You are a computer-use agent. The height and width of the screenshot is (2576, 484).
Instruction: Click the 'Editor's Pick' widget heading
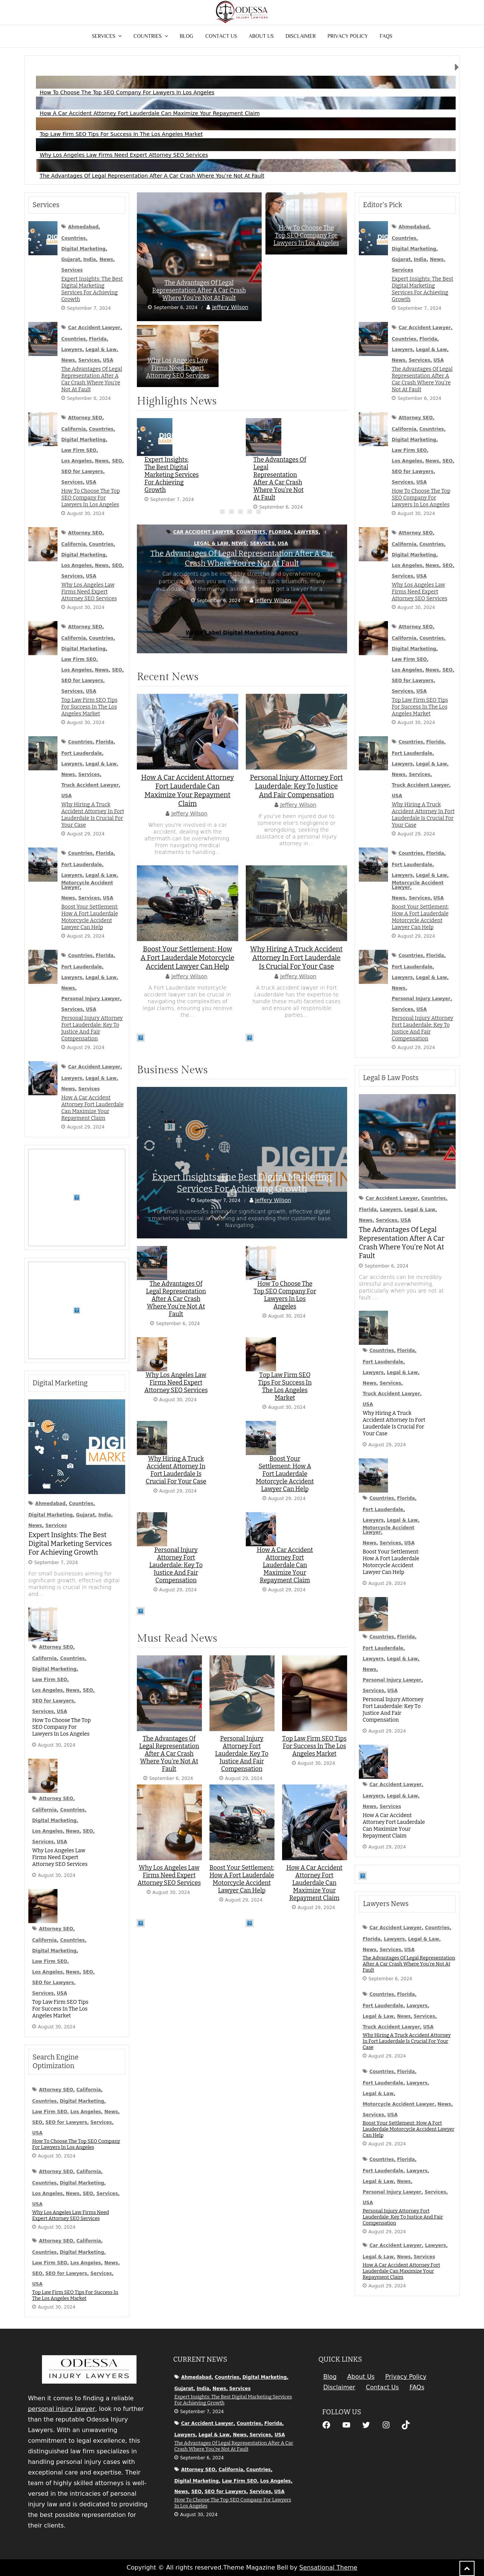[x=382, y=204]
